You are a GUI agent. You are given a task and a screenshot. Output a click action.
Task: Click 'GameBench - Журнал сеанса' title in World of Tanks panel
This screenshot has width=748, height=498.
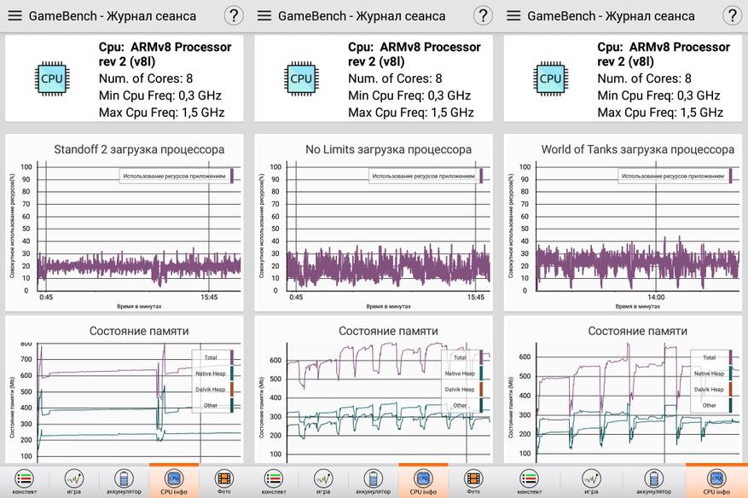pyautogui.click(x=611, y=16)
